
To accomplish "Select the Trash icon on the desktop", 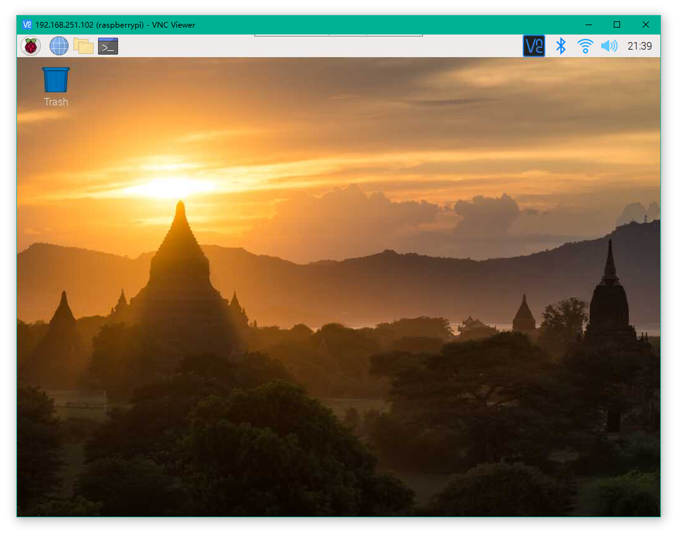I will click(x=56, y=80).
